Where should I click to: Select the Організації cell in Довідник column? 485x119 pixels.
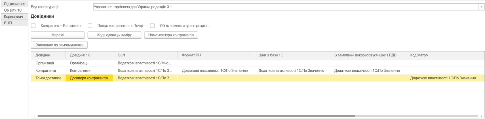pos(48,63)
